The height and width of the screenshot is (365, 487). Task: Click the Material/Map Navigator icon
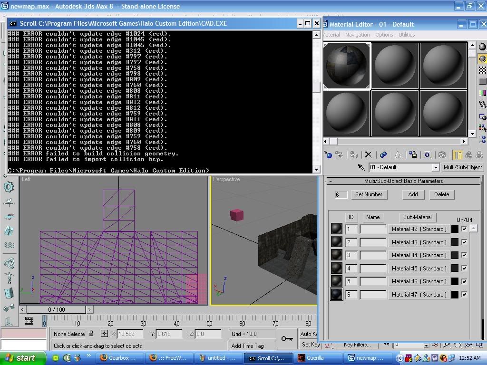(482, 139)
